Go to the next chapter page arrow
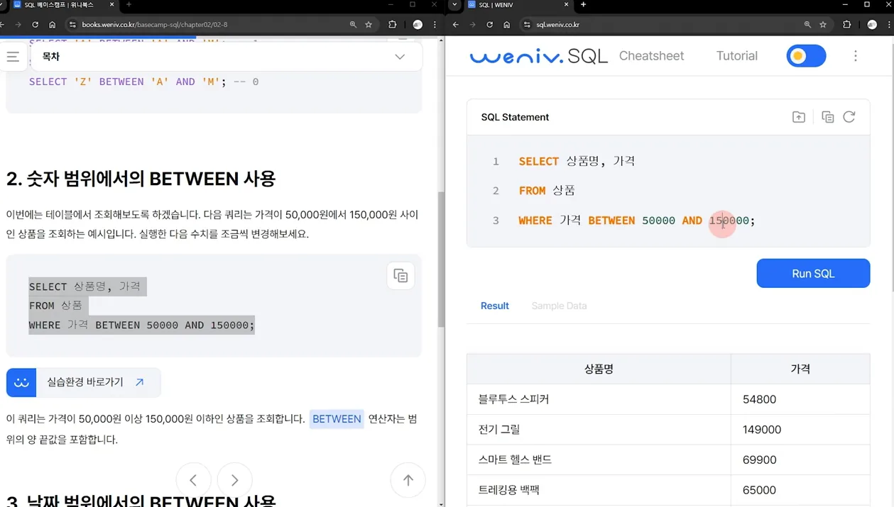The height and width of the screenshot is (507, 894). click(234, 480)
